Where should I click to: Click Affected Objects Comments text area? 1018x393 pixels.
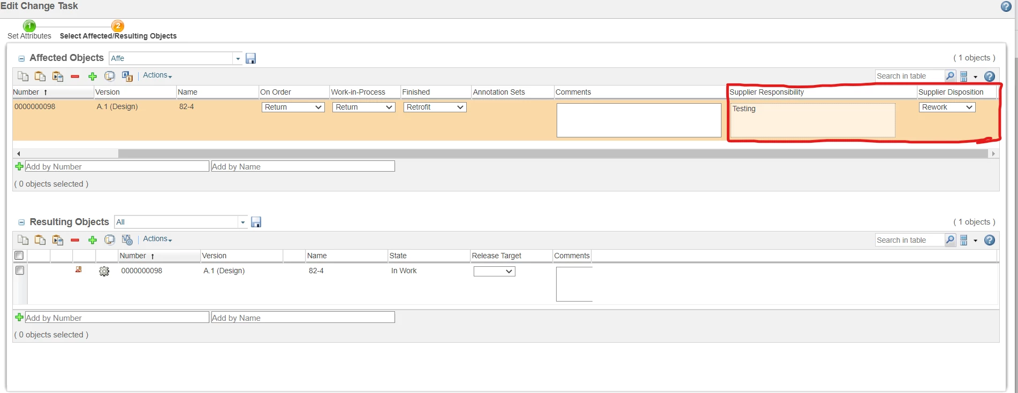click(x=639, y=120)
